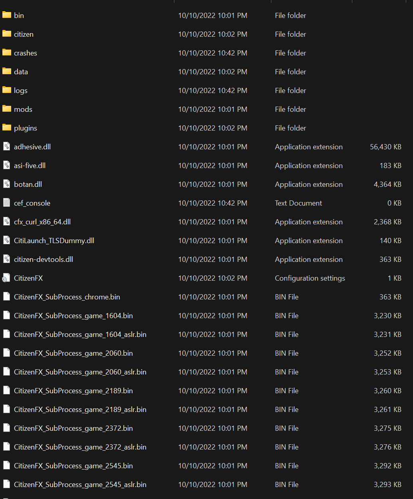Click the CitizenFX_SubProcess_game_2060_aslr.bin file name
This screenshot has height=499, width=413.
[80, 372]
